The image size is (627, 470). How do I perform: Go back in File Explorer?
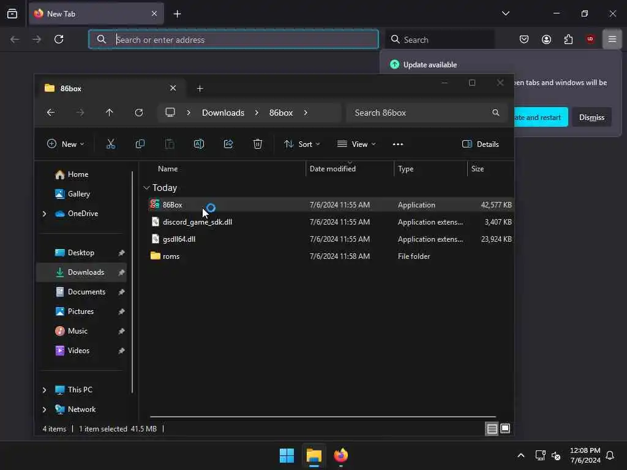pos(51,113)
